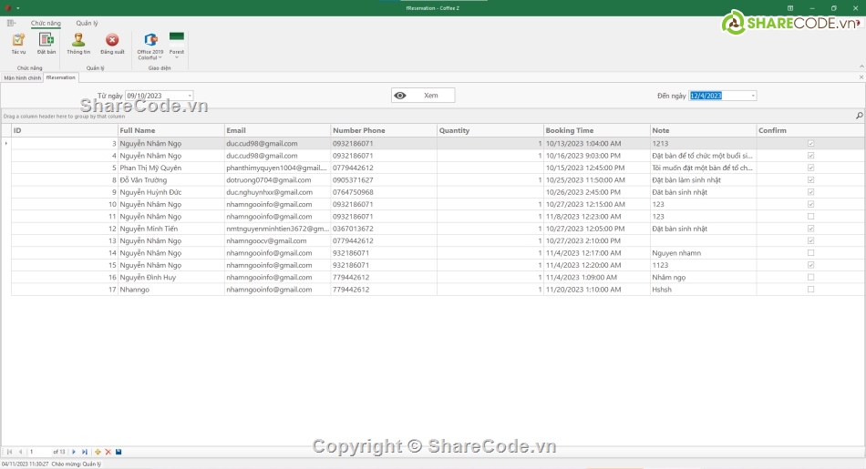Open the Từ ngày date dropdown
Screen dimensions: 866x469
(x=190, y=96)
